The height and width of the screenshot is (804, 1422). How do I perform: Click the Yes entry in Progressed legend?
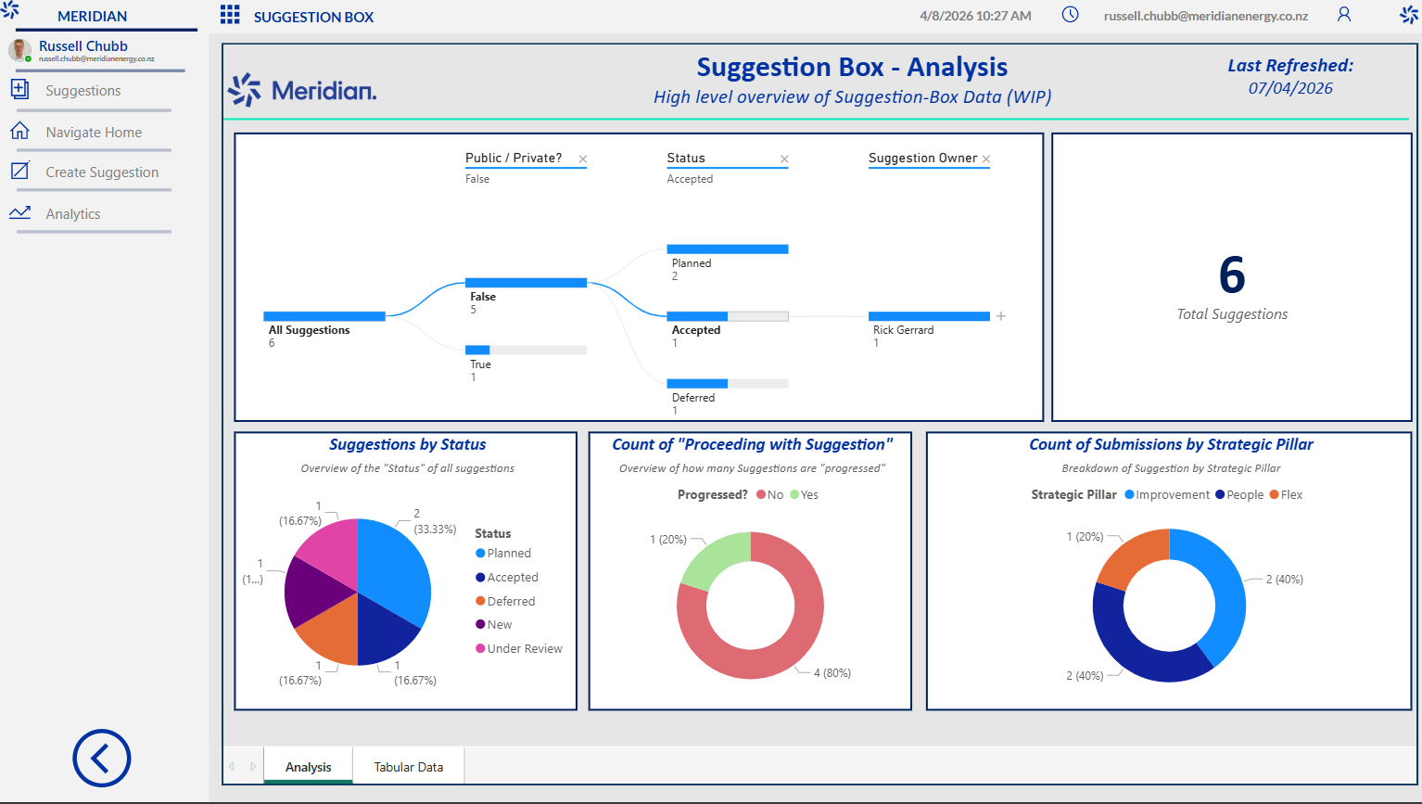pyautogui.click(x=805, y=495)
